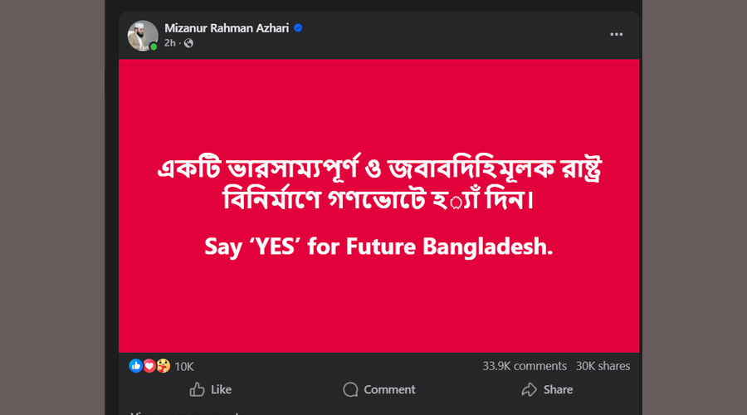Click the Comment button label

[x=389, y=389]
